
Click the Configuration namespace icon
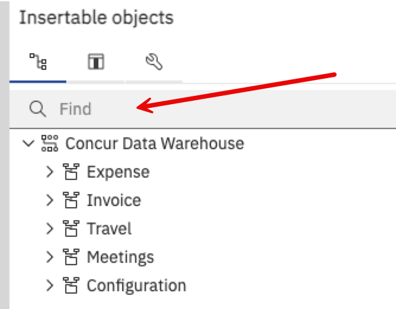[x=71, y=286]
